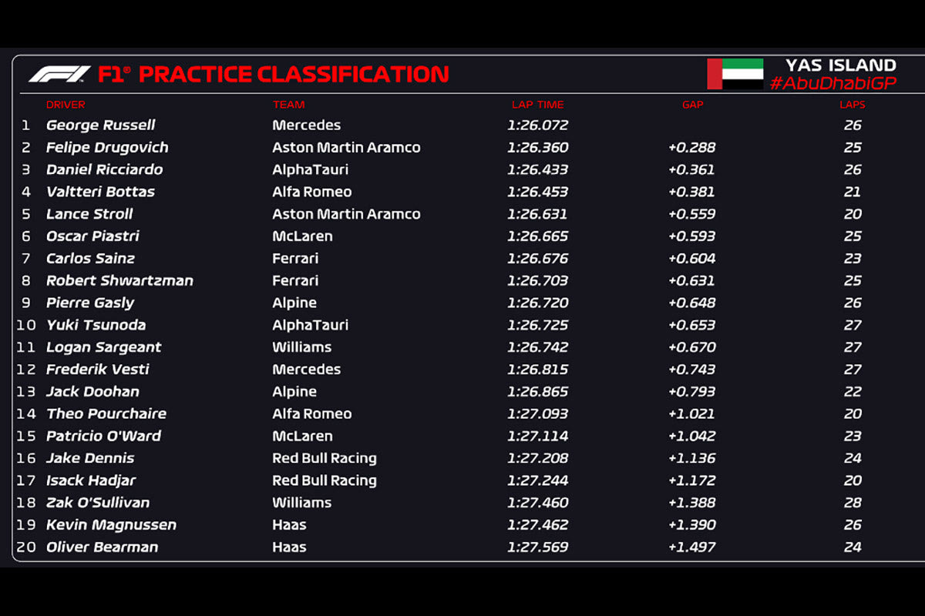This screenshot has width=925, height=616.
Task: Click George Russell's lap time 1:26.072
Action: 537,125
